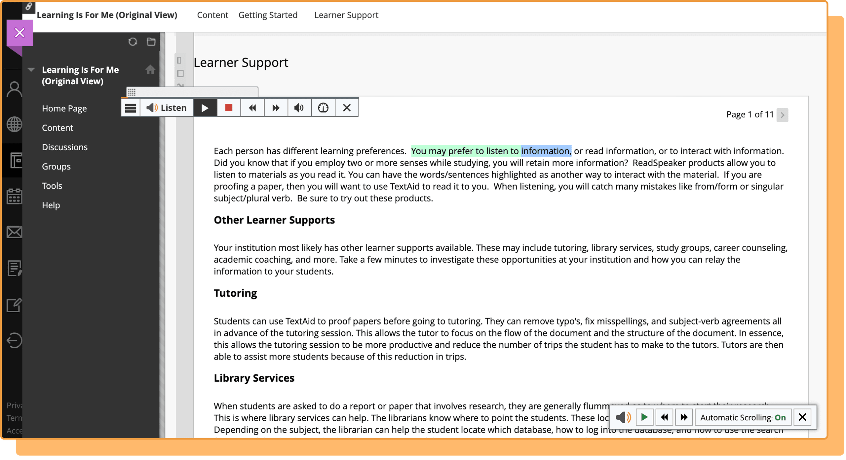Click the course menu resize divider bar
Viewport: 846px width, 460px height.
[162, 235]
